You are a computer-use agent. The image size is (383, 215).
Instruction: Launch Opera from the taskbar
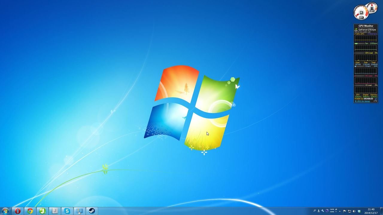click(x=18, y=211)
